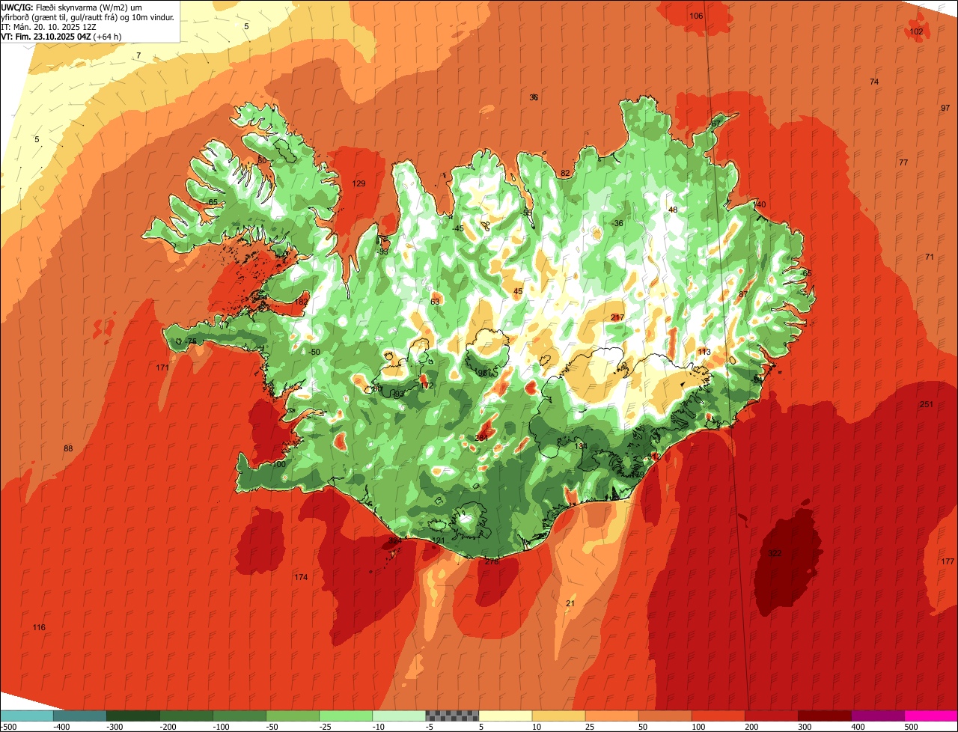This screenshot has width=958, height=732.
Task: Click the subtitle line ending 'og 10m vindur.'
Action: point(88,16)
